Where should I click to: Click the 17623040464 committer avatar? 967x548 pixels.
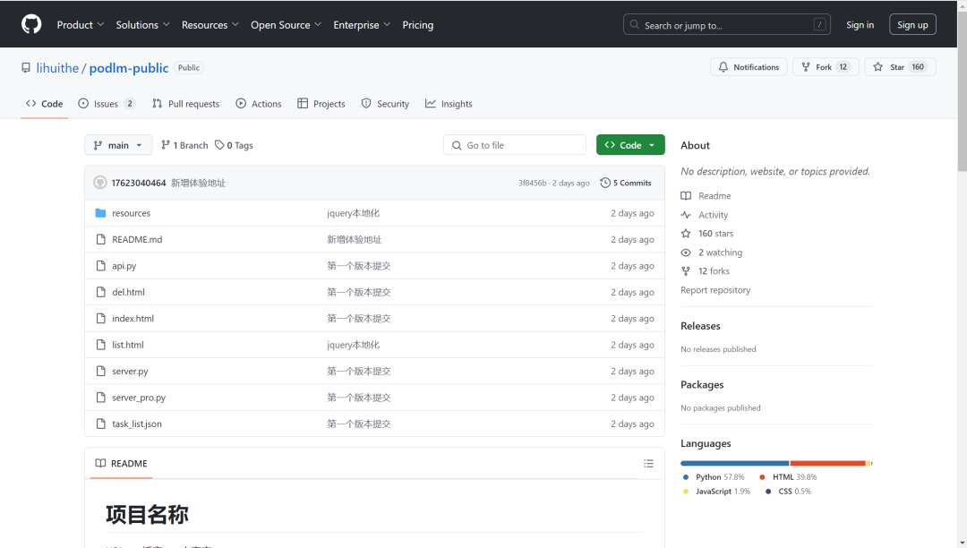tap(100, 183)
